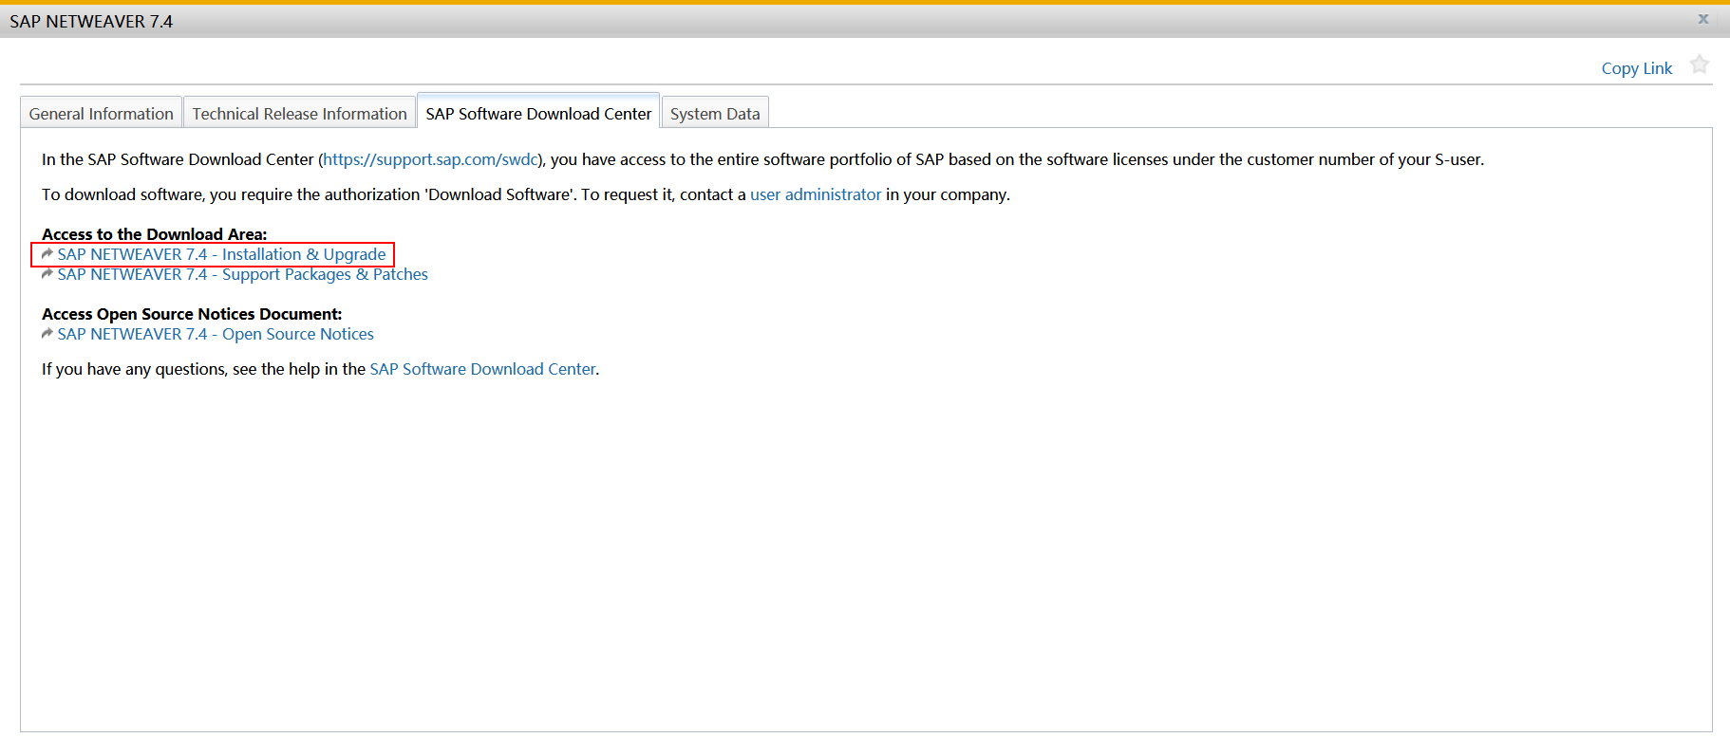Click the 'Access to the Download Area:' heading
This screenshot has height=756, width=1730.
(x=155, y=234)
